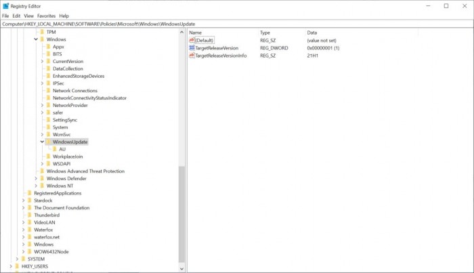Select the WOW6432Node key
This screenshot has width=474, height=273.
(51, 251)
